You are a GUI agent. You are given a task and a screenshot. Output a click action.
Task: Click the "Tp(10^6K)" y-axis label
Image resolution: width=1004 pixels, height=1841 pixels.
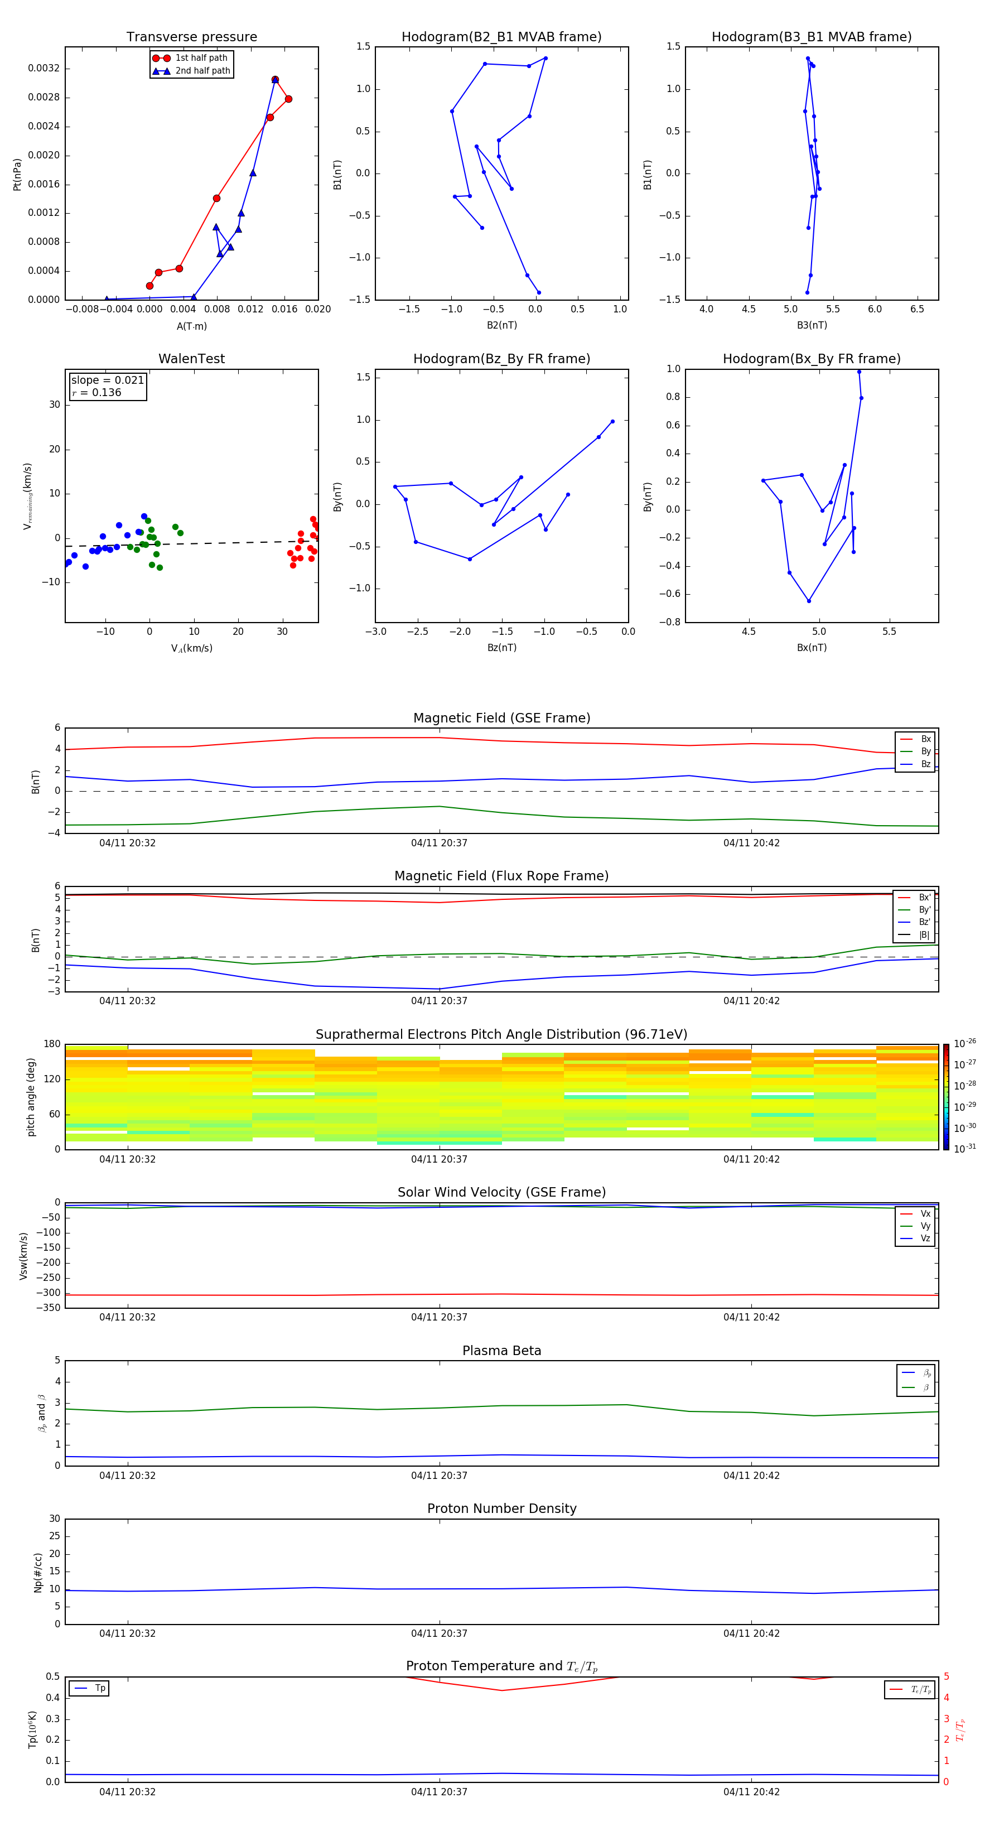tap(32, 1729)
